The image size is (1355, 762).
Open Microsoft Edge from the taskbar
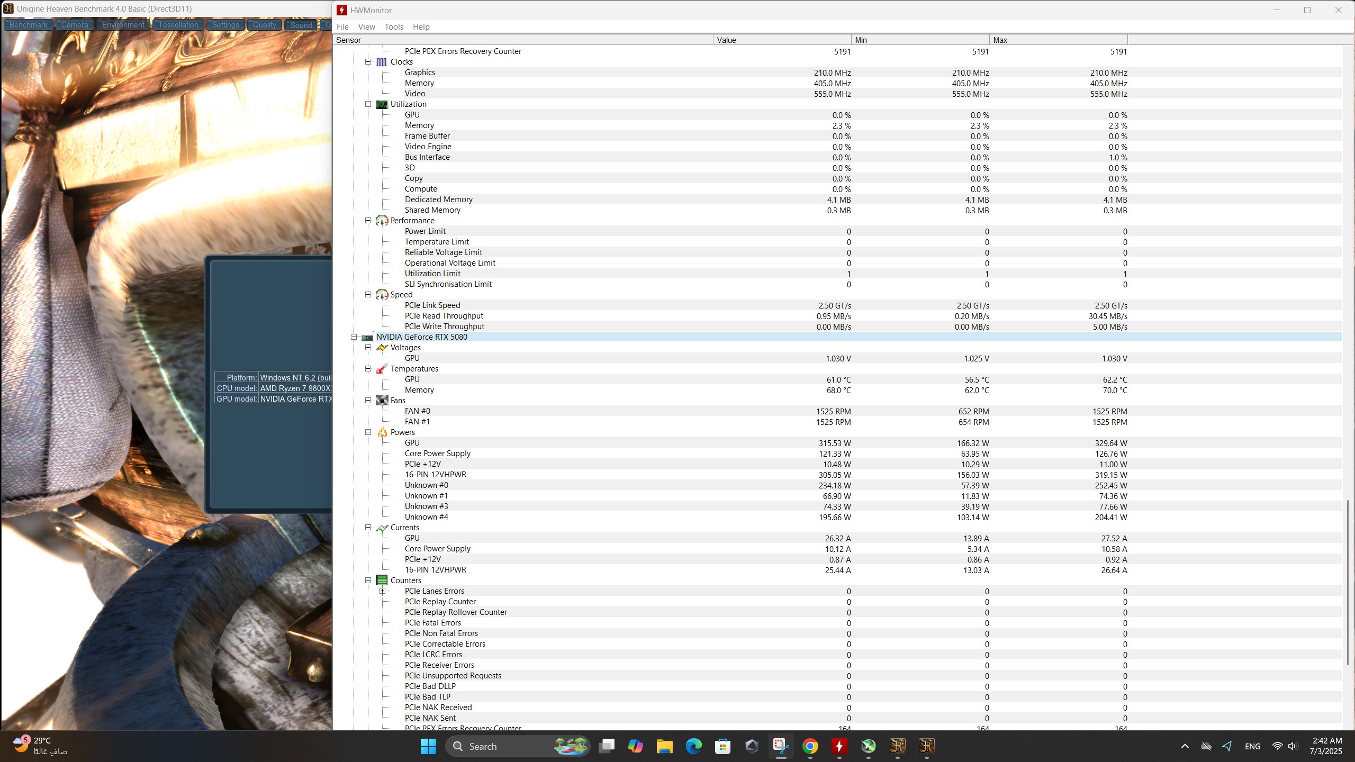(693, 746)
